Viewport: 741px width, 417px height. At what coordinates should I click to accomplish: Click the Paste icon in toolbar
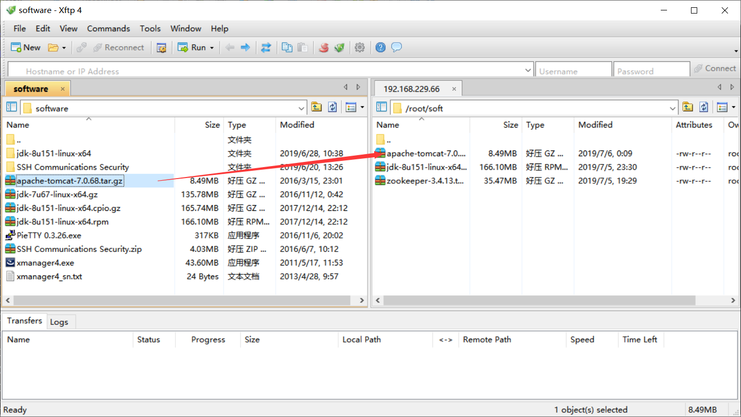302,47
